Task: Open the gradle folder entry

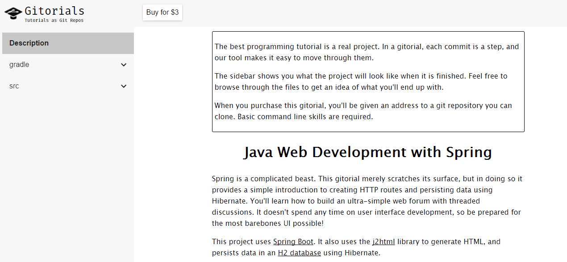Action: tap(68, 65)
